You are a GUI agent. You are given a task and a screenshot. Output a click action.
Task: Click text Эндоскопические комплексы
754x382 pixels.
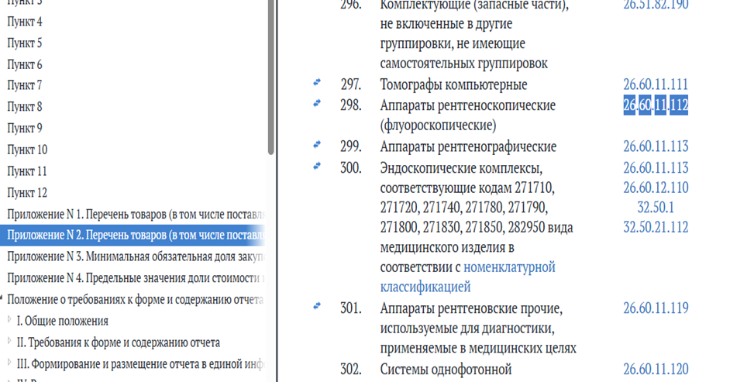pyautogui.click(x=461, y=168)
